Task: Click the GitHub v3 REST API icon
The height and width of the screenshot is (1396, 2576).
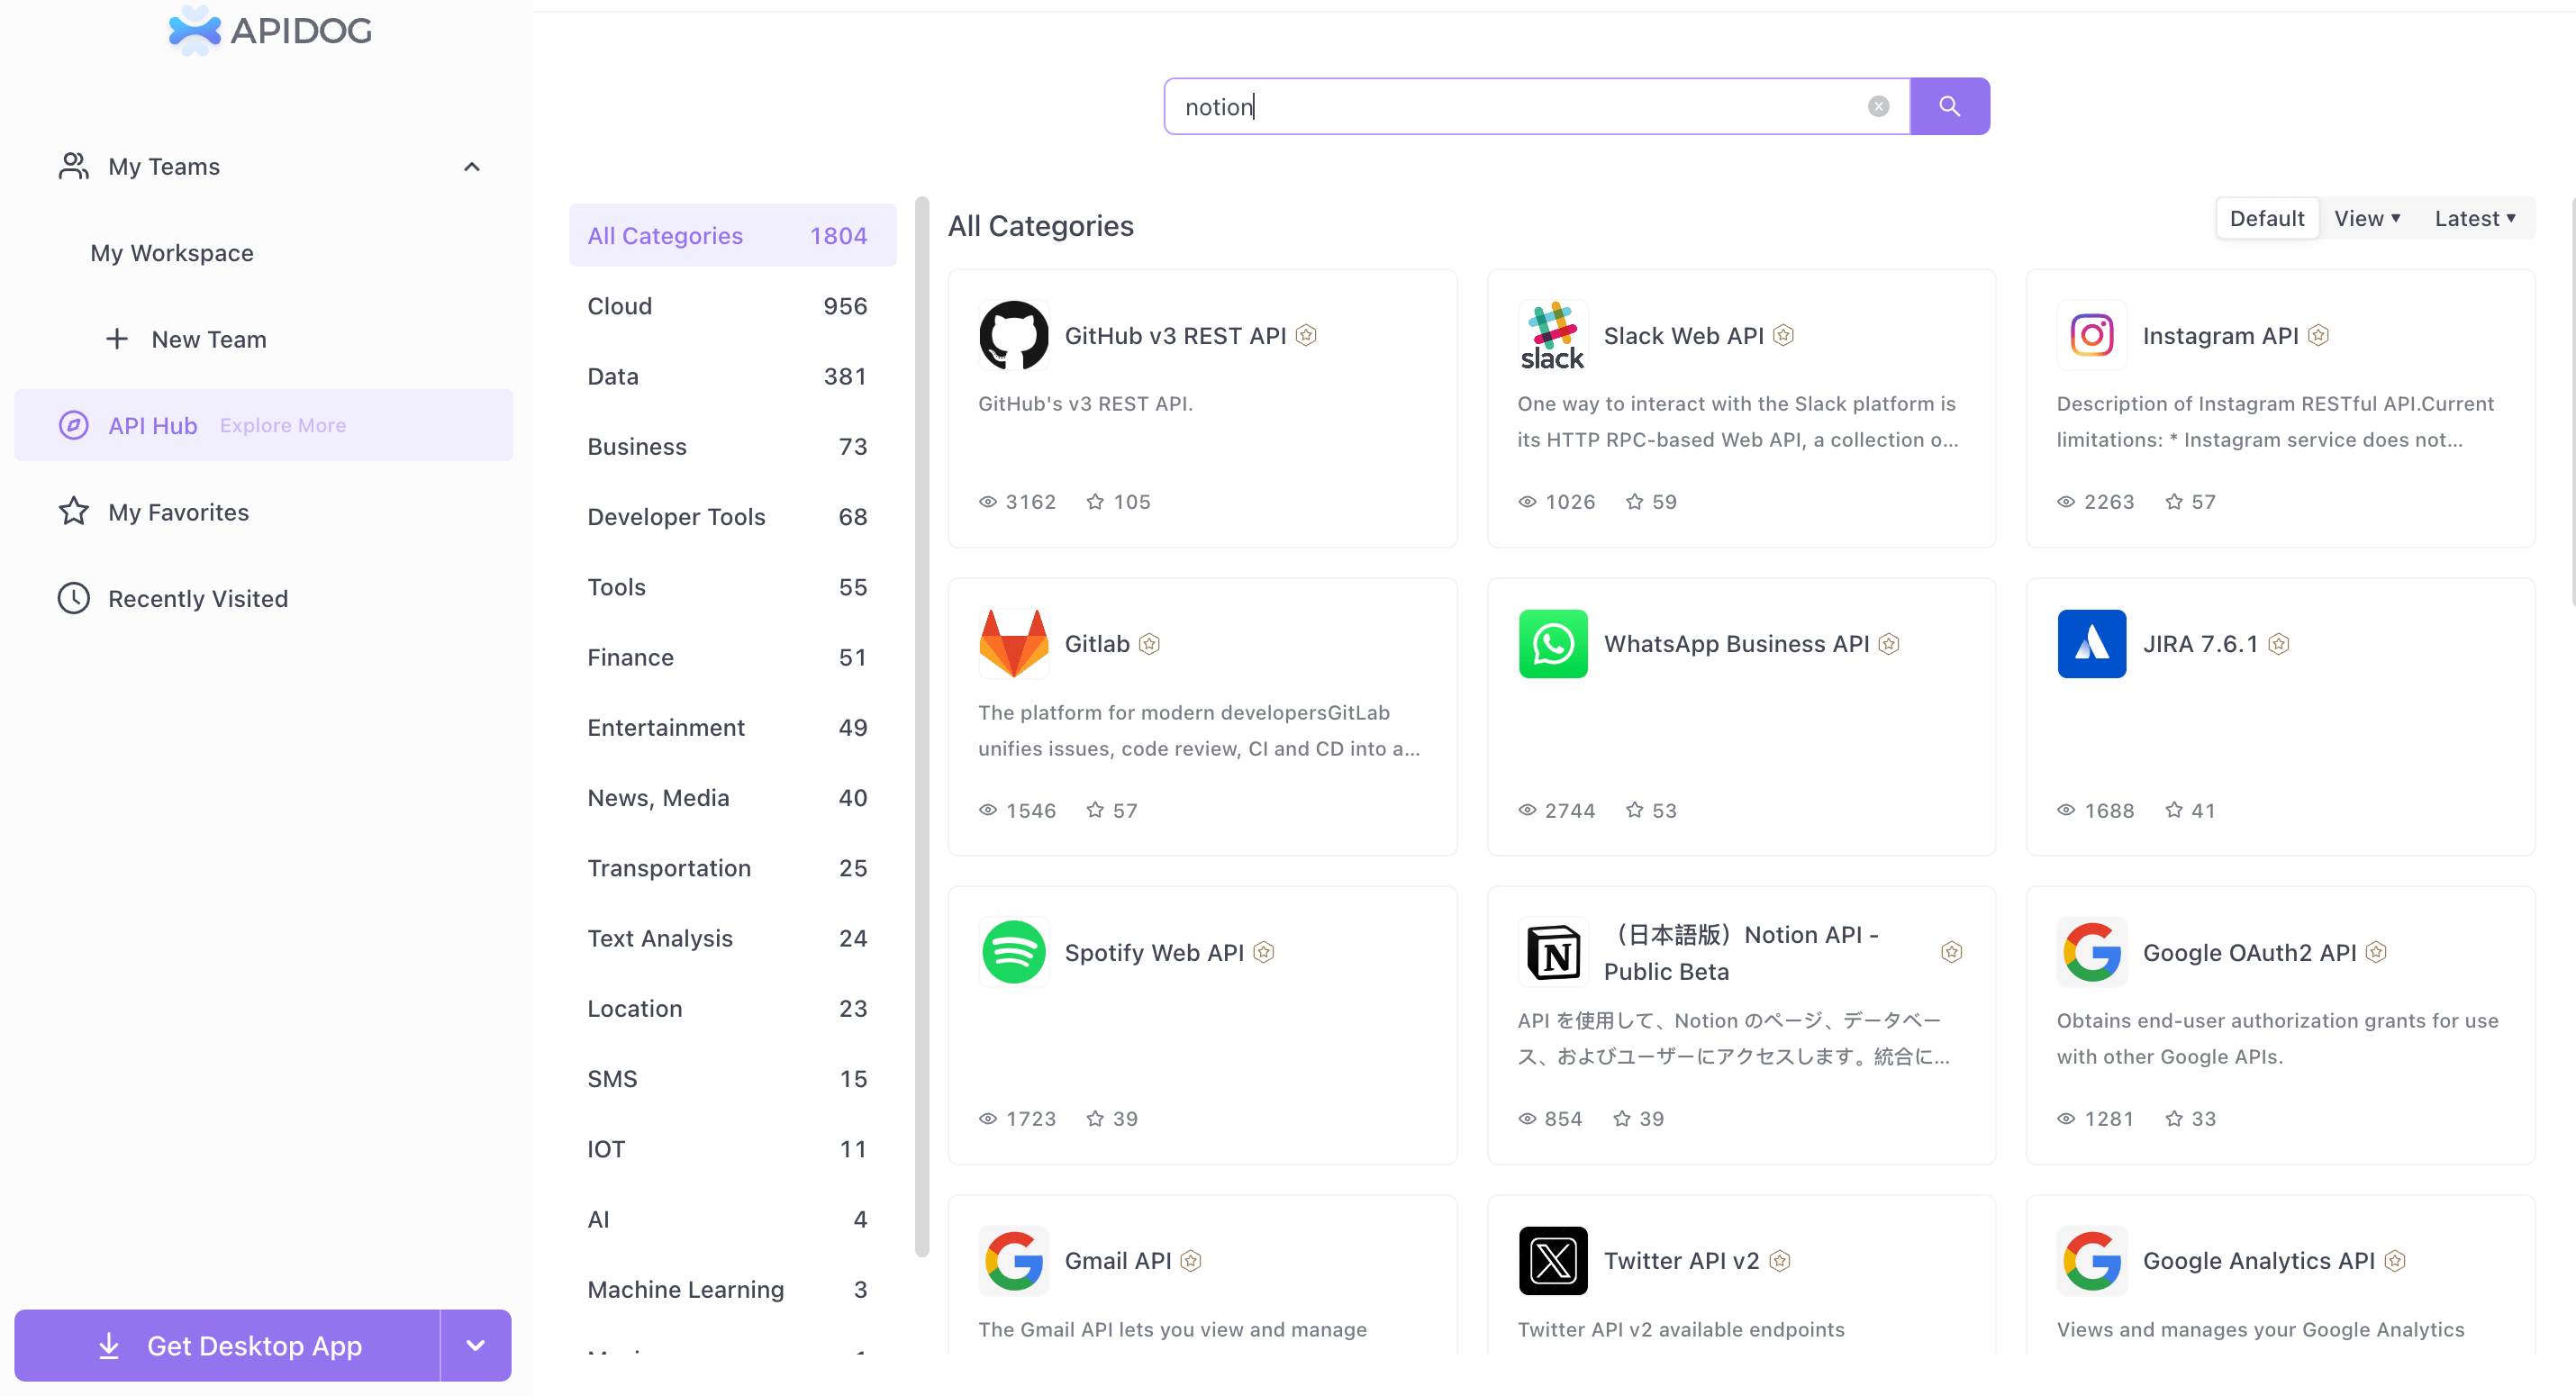Action: pos(1014,333)
